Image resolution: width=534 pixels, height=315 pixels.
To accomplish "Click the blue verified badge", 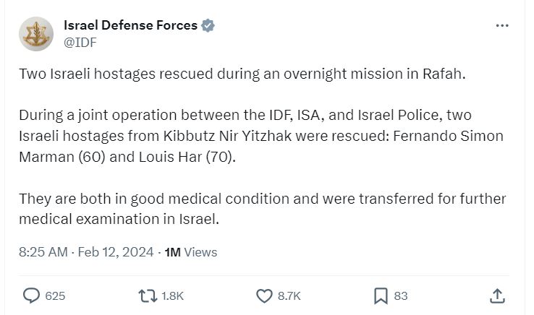I will 208,25.
